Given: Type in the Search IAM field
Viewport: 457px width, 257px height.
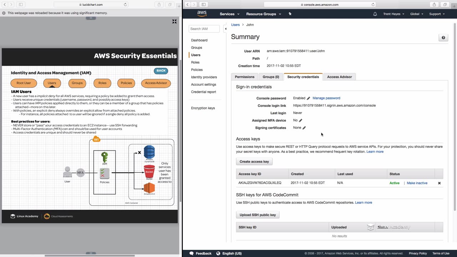Looking at the screenshot, I should [204, 29].
